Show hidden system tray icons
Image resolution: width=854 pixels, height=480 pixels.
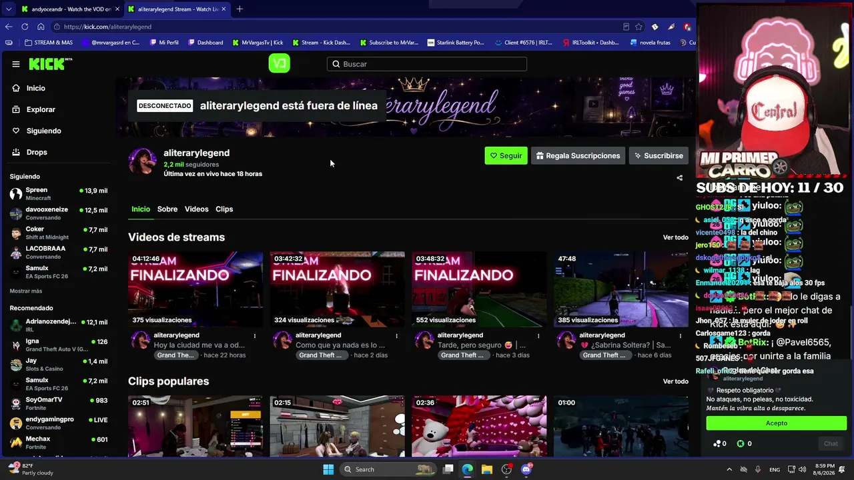[729, 469]
